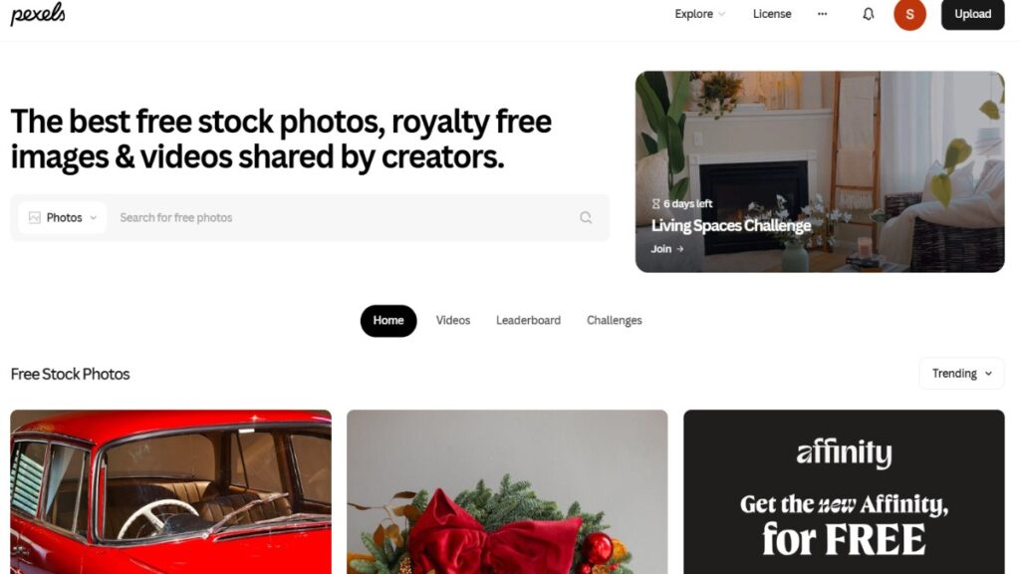
Task: Open the notifications bell
Action: click(x=868, y=14)
